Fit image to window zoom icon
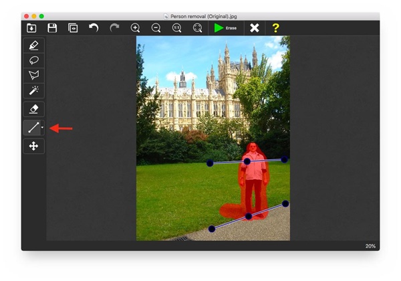 [198, 28]
